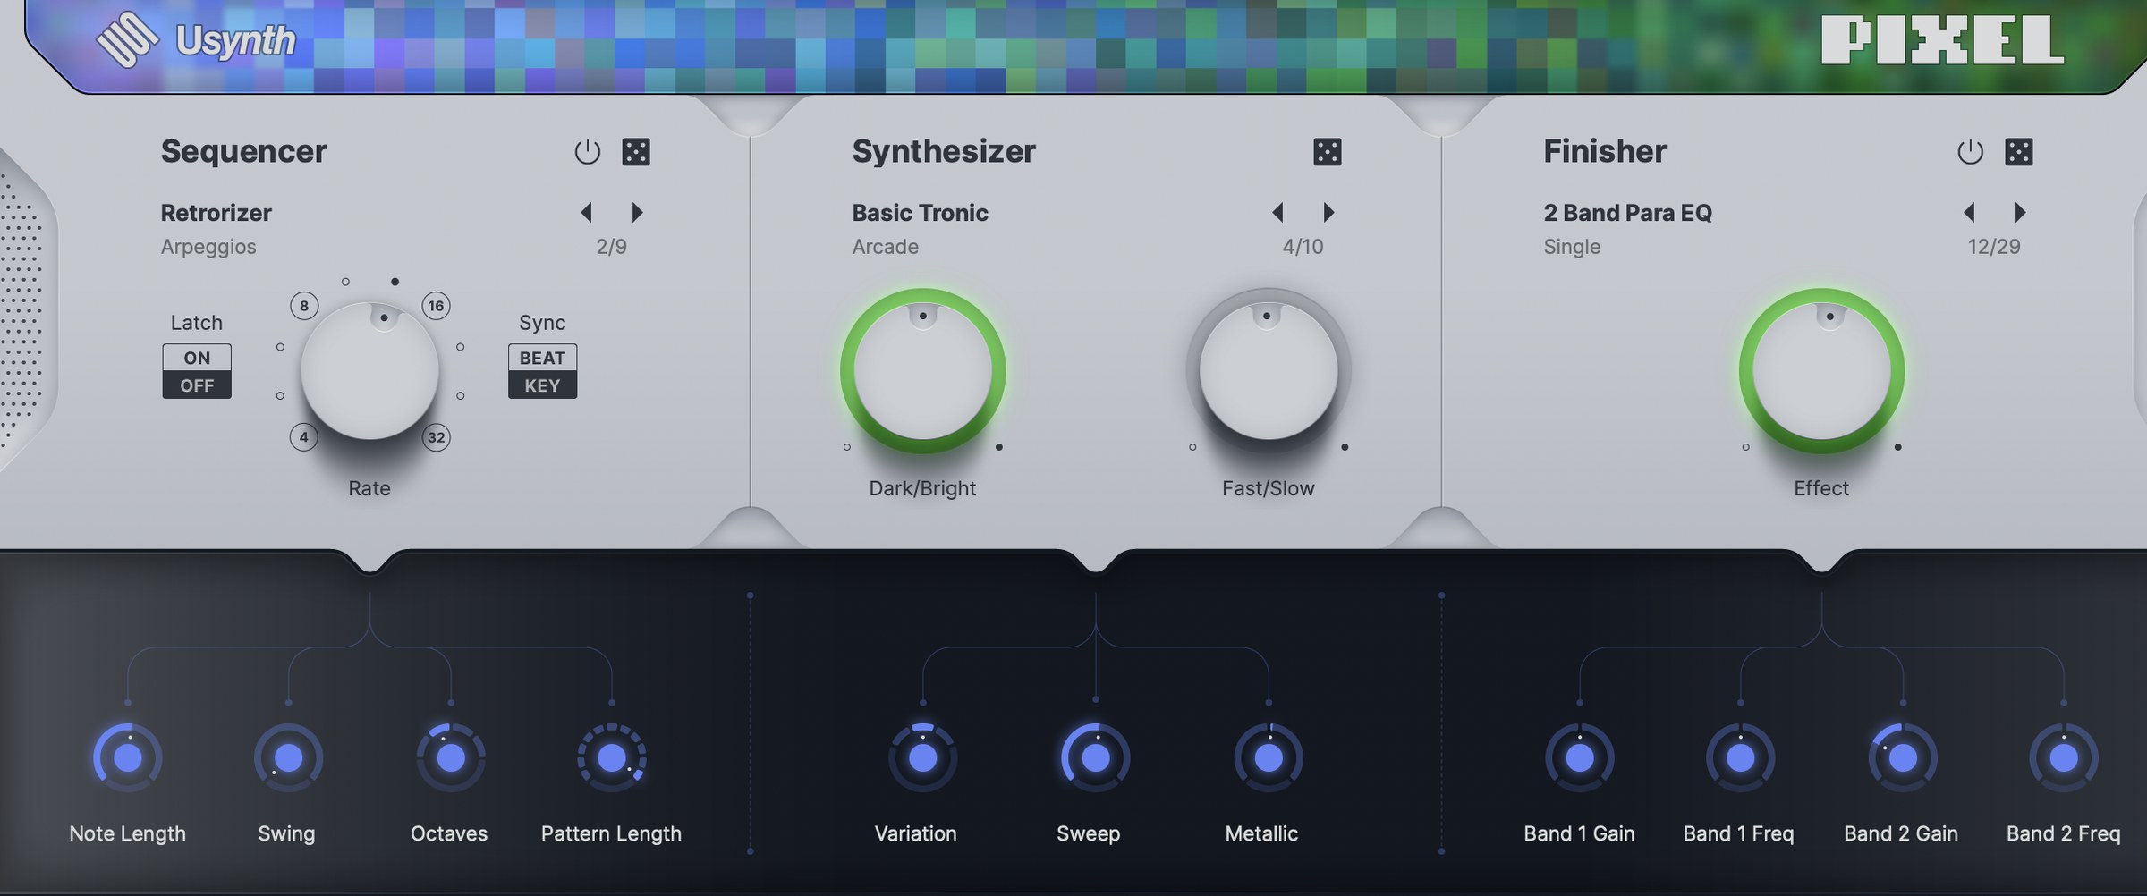Image resolution: width=2147 pixels, height=896 pixels.
Task: Randomize Sequencer with the dice icon
Action: click(x=636, y=152)
